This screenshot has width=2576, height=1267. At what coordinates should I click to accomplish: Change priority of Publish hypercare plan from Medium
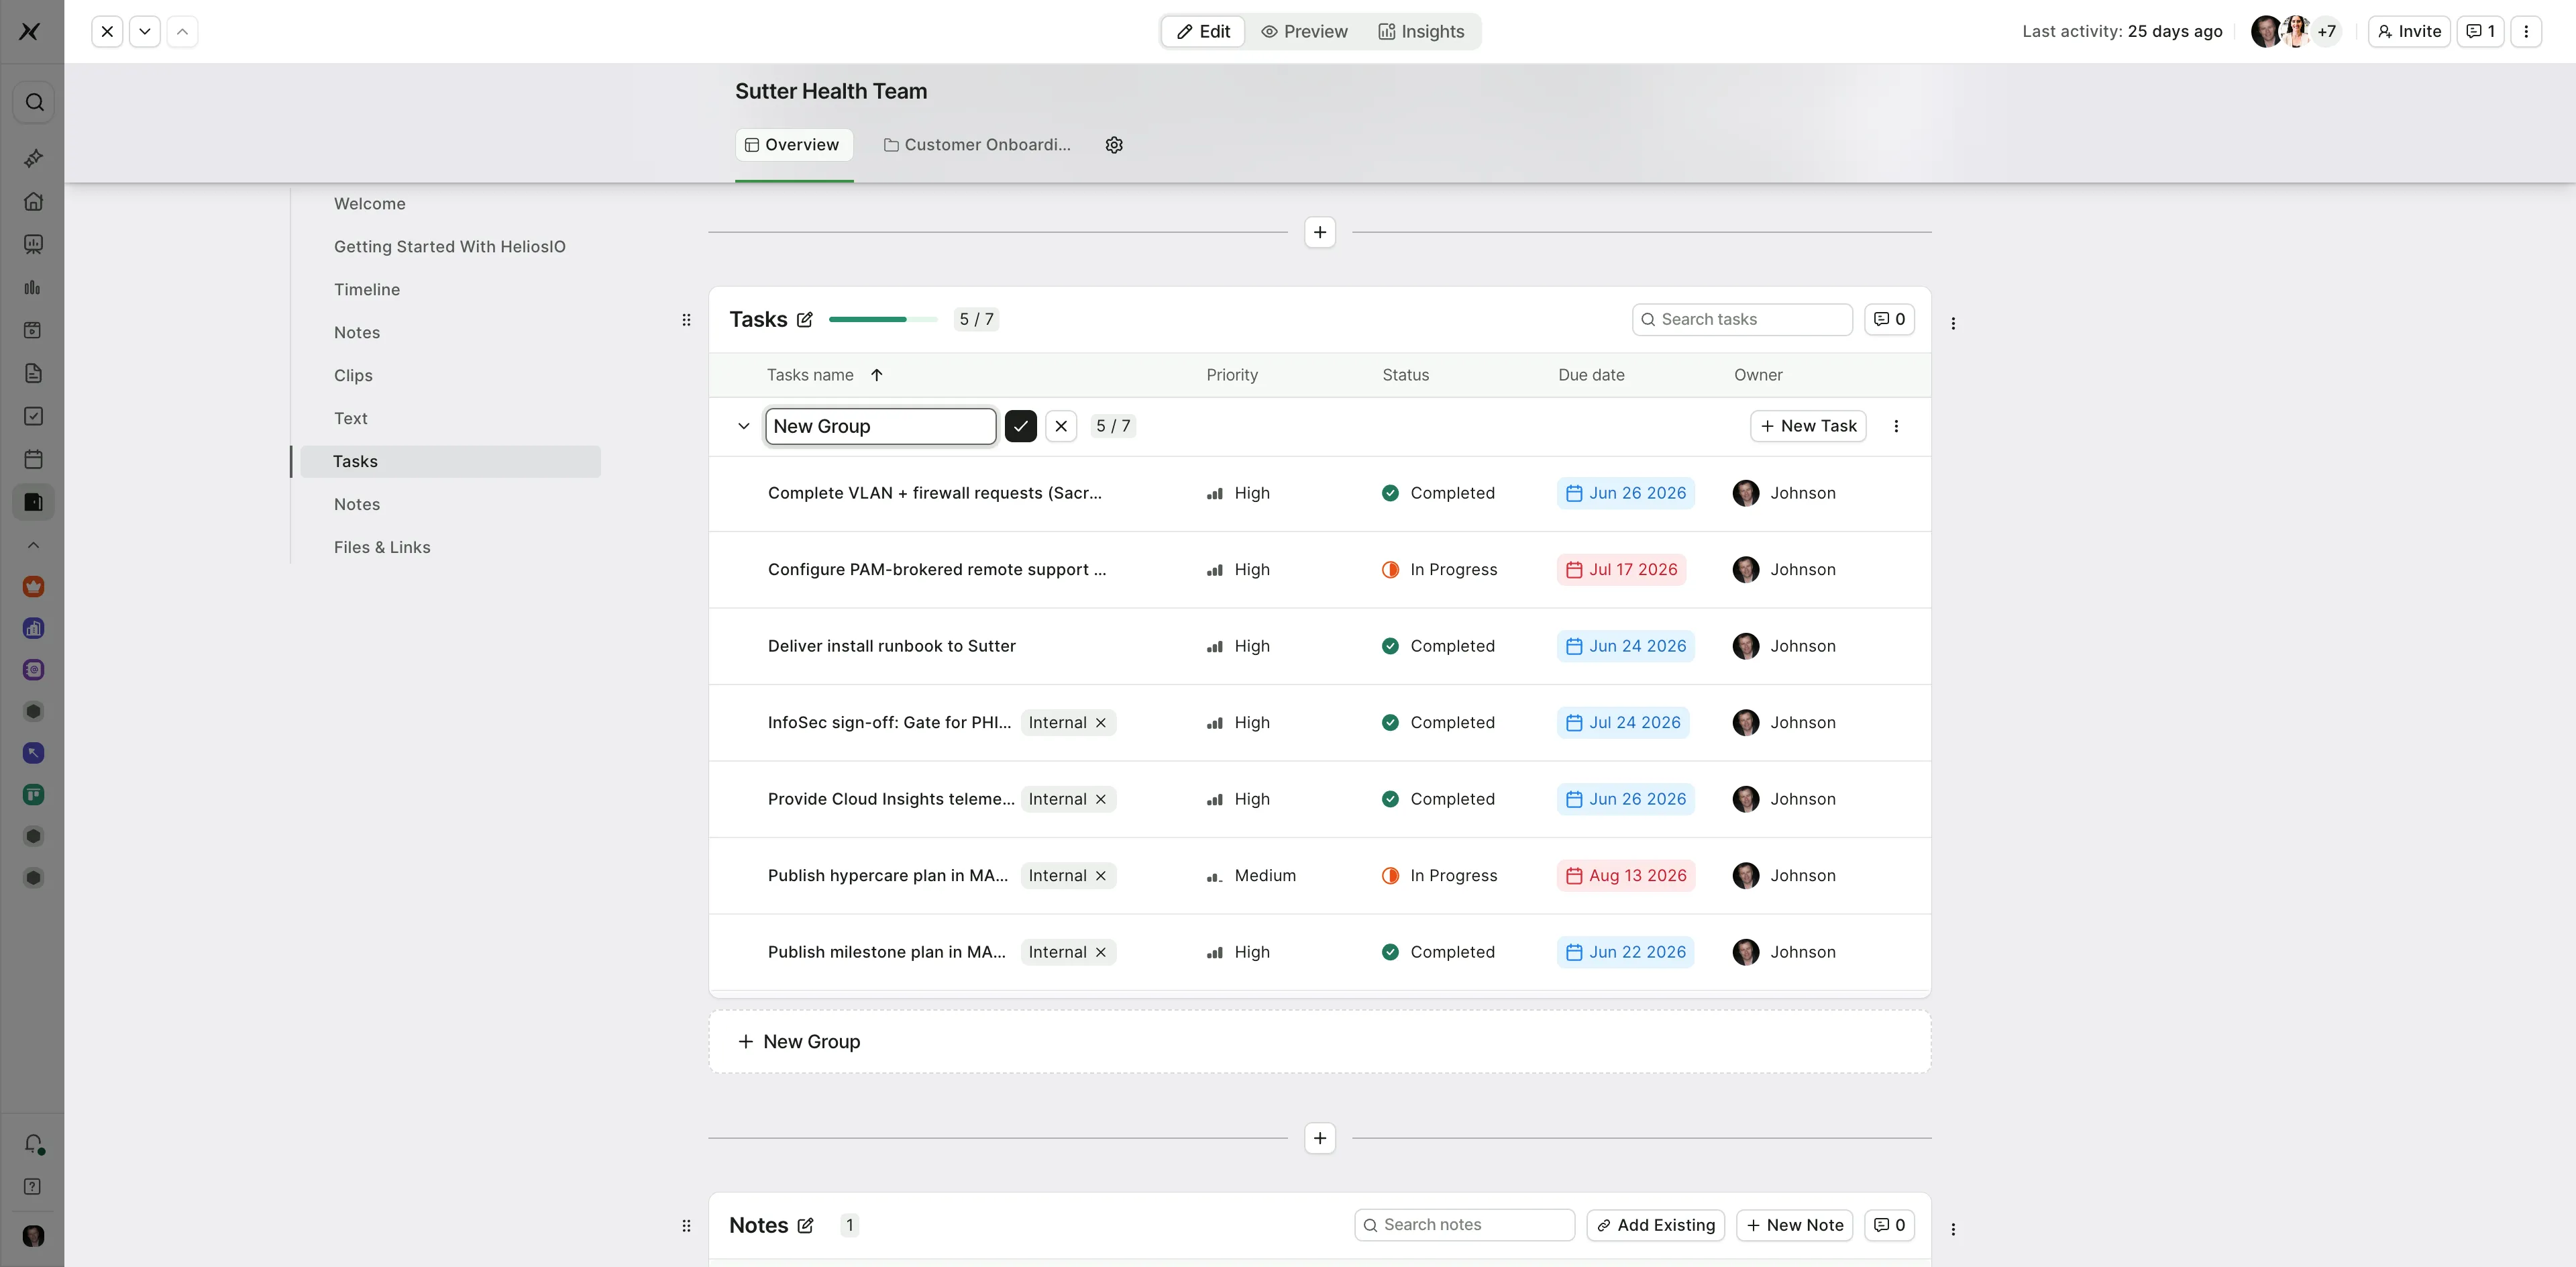[1251, 876]
